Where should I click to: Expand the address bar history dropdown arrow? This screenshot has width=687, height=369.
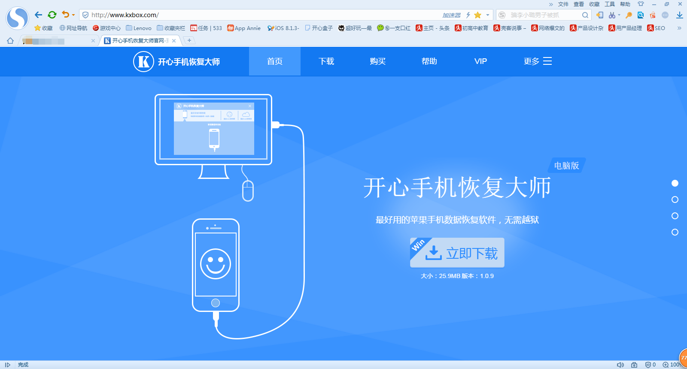click(x=488, y=15)
